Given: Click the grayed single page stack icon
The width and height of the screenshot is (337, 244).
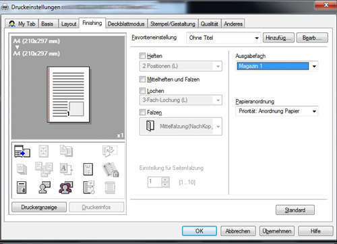Looking at the screenshot, I should pyautogui.click(x=22, y=169).
